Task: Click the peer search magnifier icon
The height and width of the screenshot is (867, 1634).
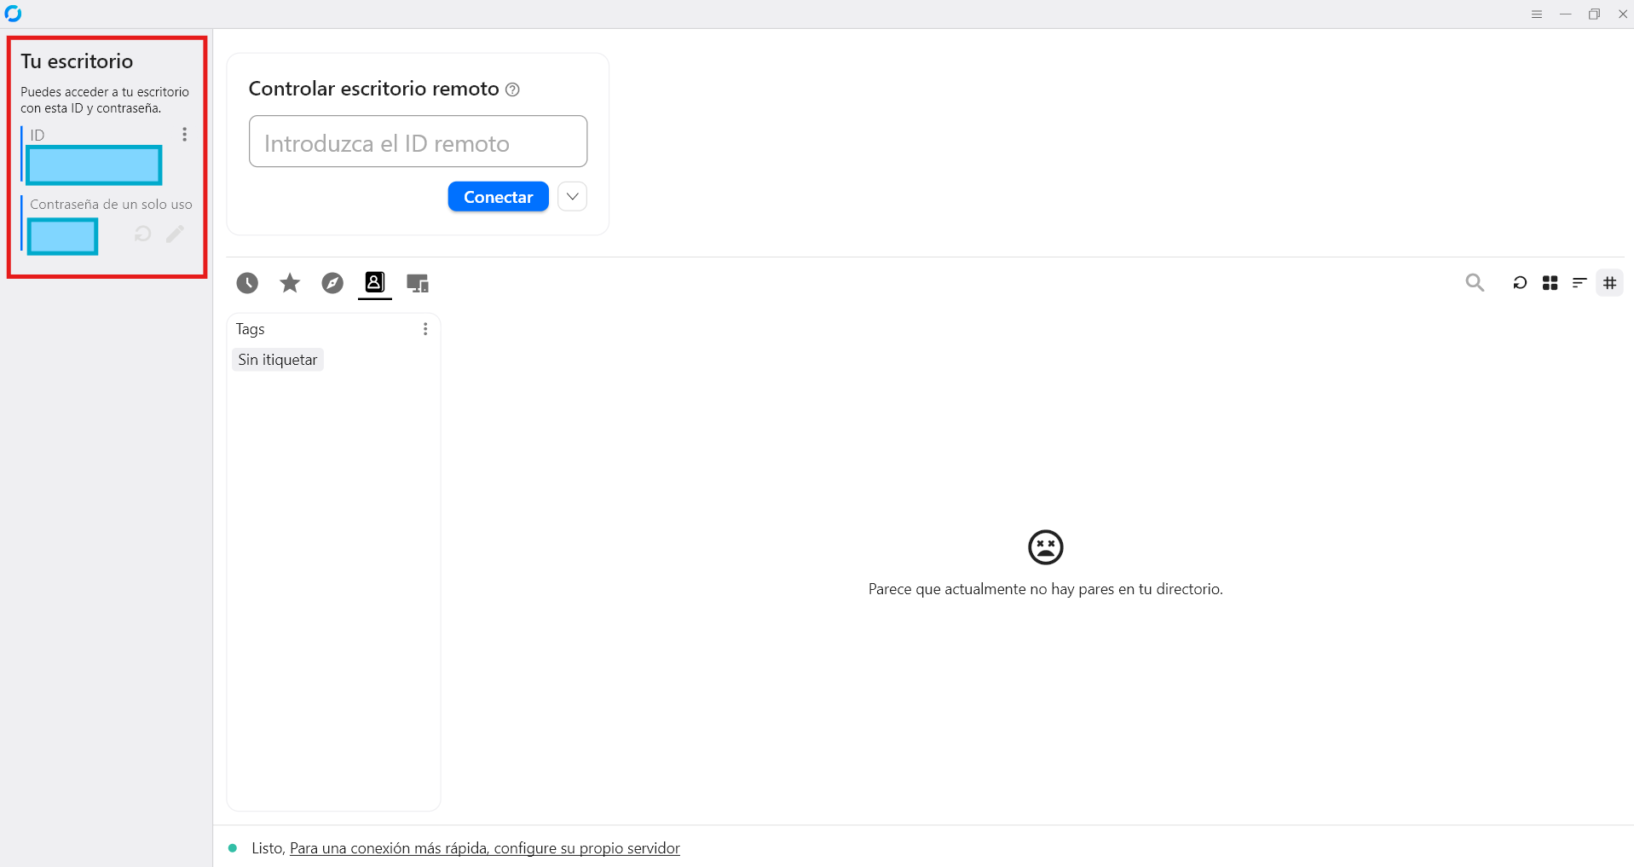Action: [x=1475, y=282]
